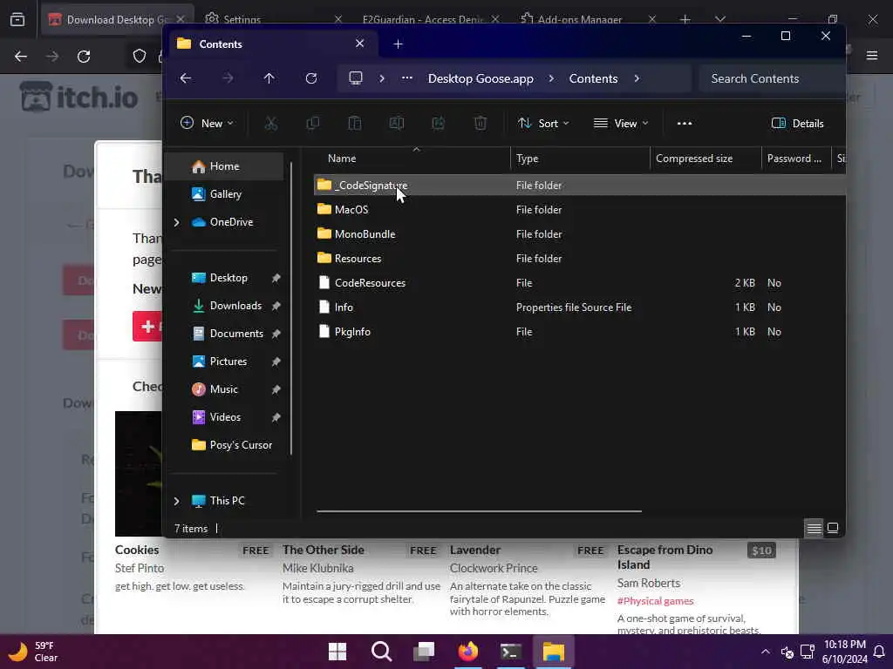Show hidden system tray icons

click(766, 652)
